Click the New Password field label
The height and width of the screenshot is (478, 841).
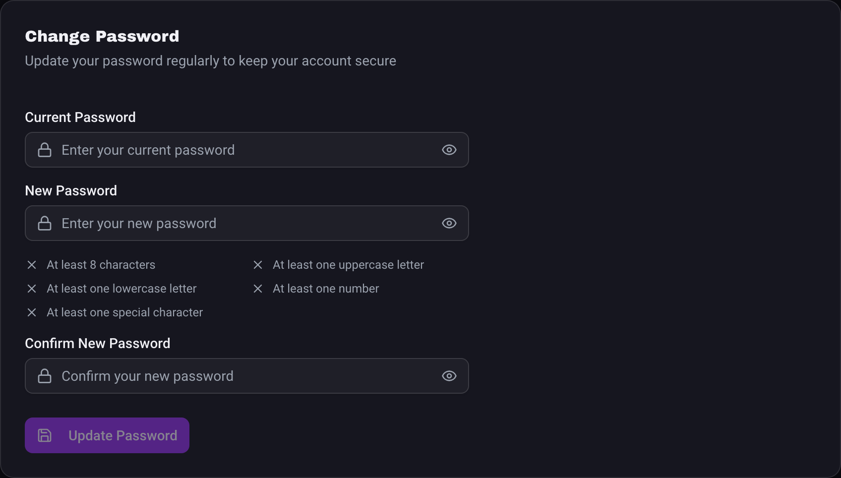click(x=71, y=191)
